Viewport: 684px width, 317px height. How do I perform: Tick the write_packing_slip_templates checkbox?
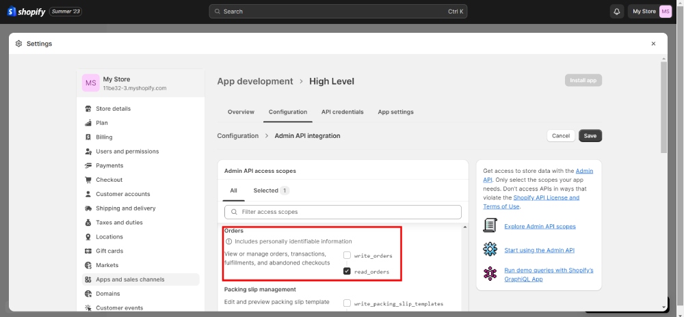point(347,303)
